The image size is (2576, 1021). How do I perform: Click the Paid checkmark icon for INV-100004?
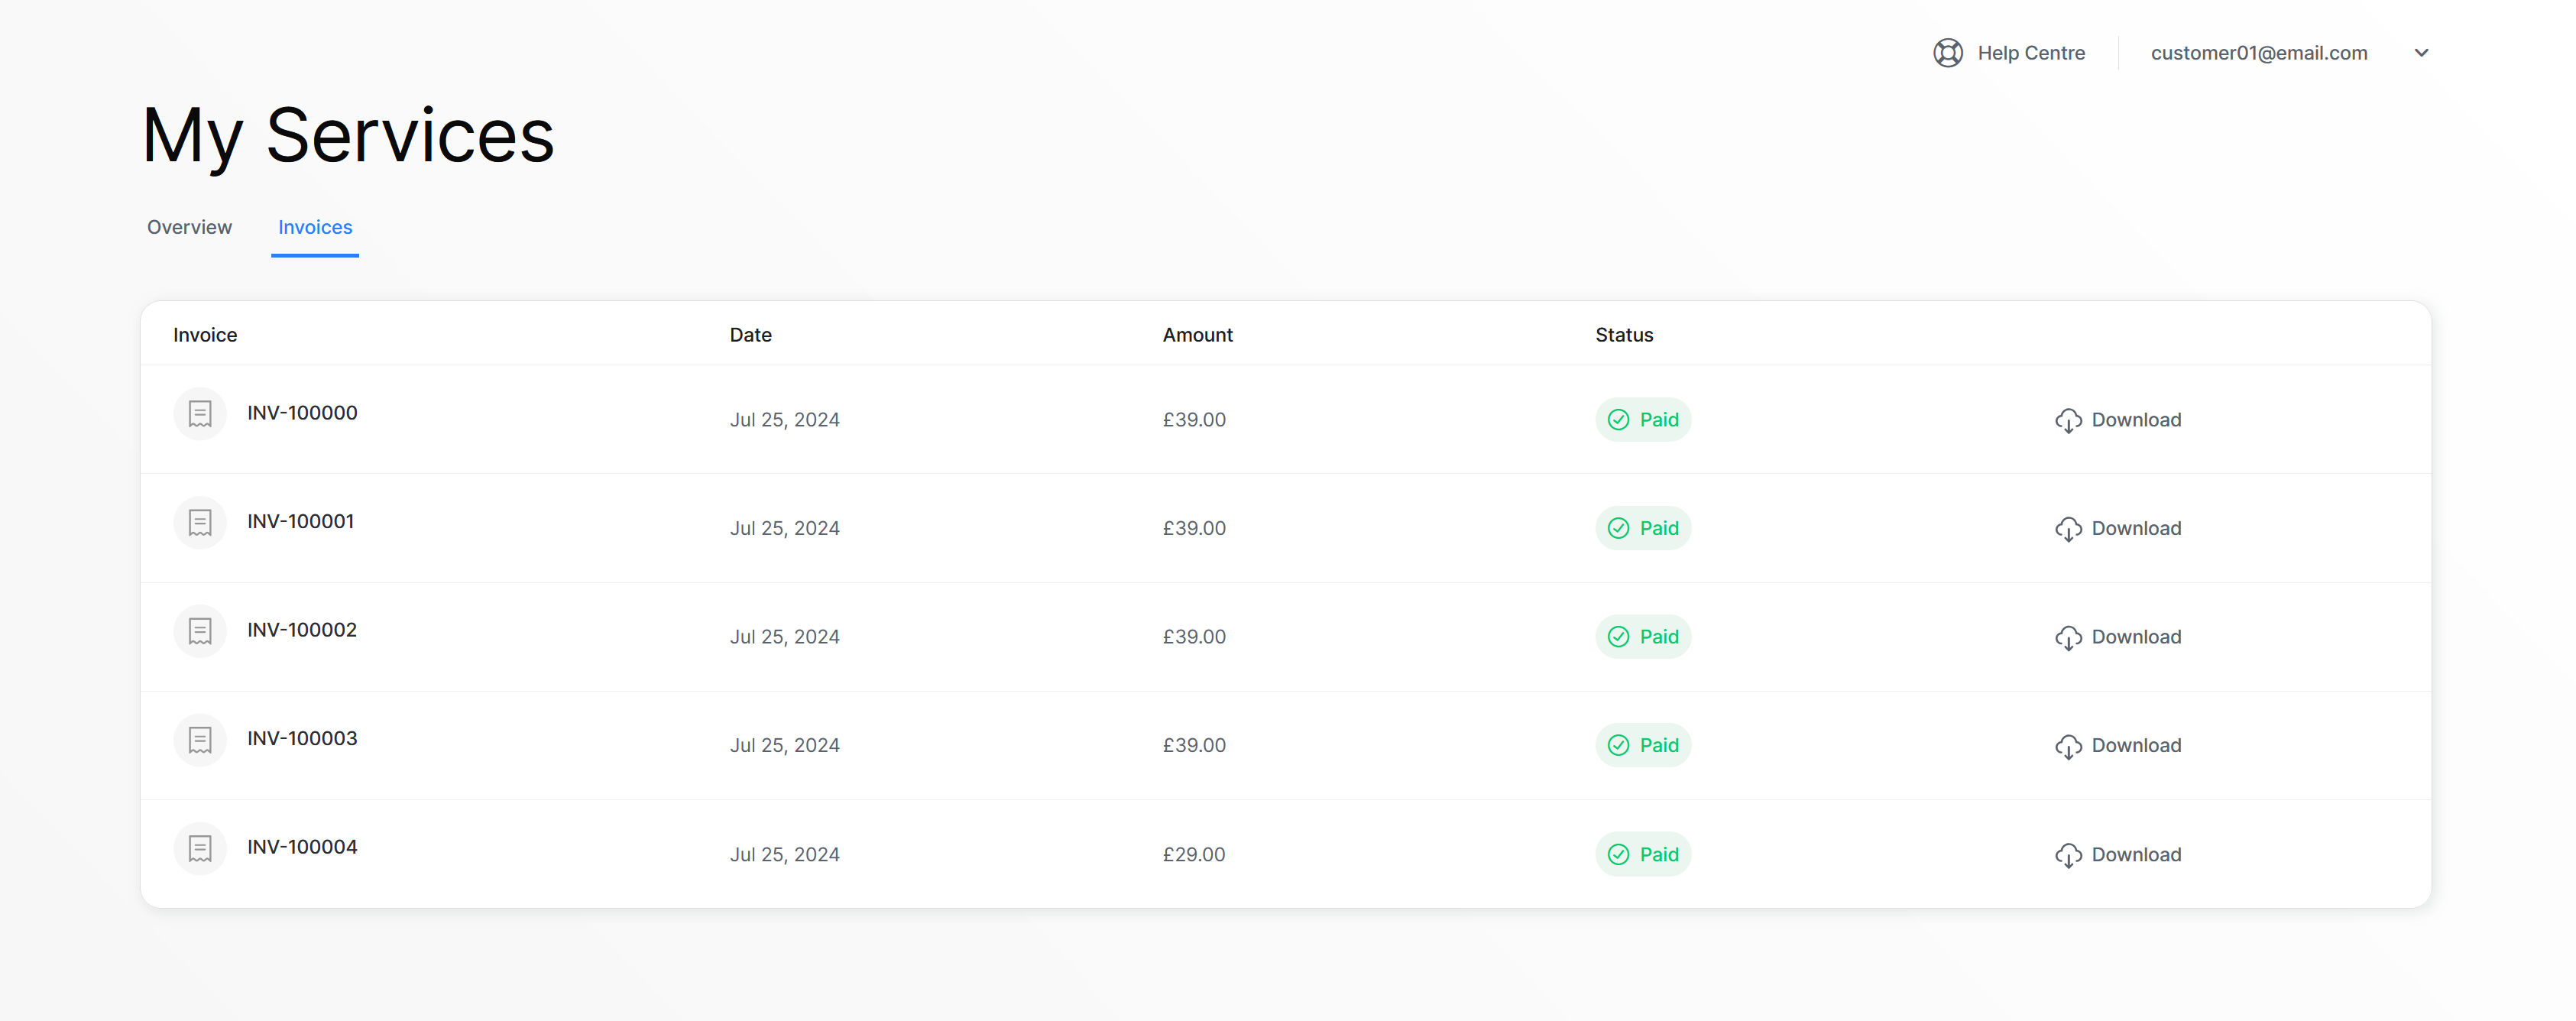1618,854
